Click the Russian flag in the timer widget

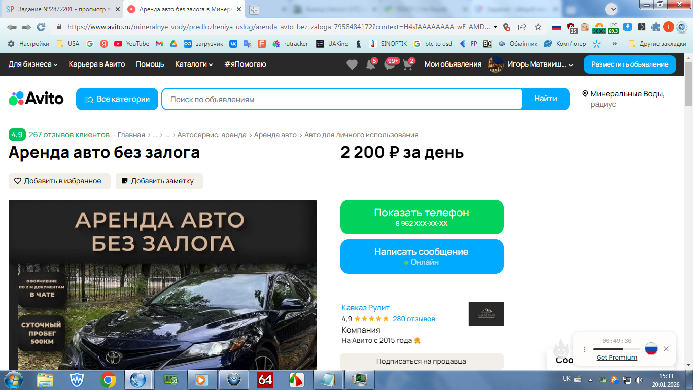point(651,349)
